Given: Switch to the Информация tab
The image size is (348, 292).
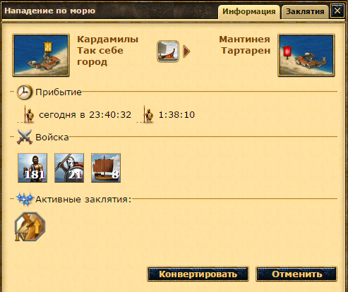Looking at the screenshot, I should pyautogui.click(x=249, y=12).
